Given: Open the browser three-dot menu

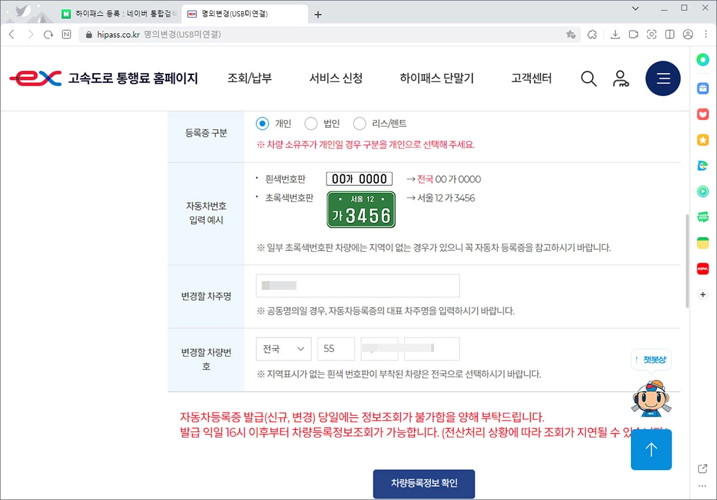Looking at the screenshot, I should pyautogui.click(x=705, y=35).
